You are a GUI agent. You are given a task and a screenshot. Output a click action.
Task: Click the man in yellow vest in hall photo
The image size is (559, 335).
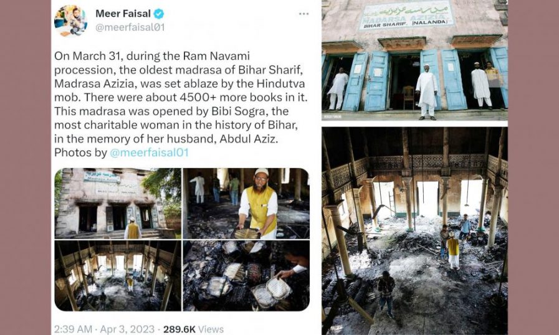(453, 250)
